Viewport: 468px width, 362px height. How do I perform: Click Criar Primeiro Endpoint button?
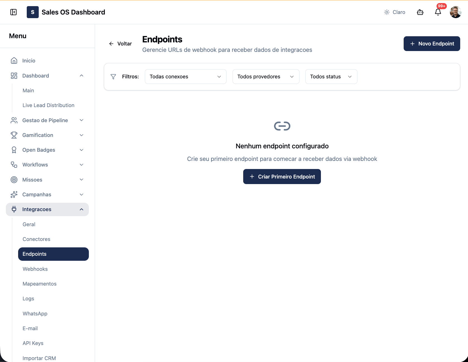pyautogui.click(x=282, y=177)
